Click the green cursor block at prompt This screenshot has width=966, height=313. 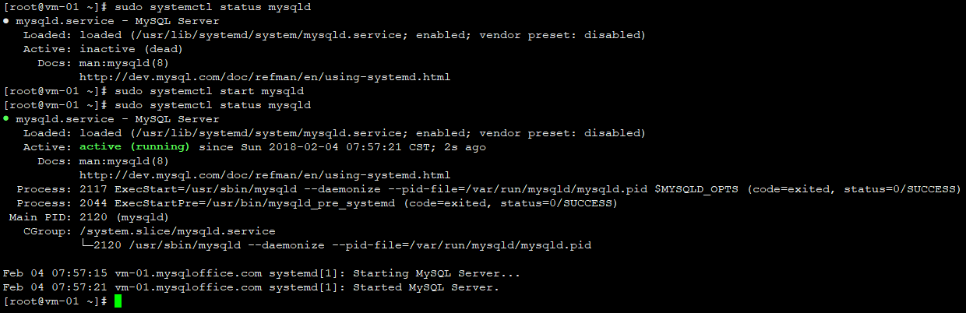click(118, 301)
